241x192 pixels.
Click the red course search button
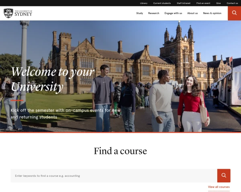click(x=224, y=175)
